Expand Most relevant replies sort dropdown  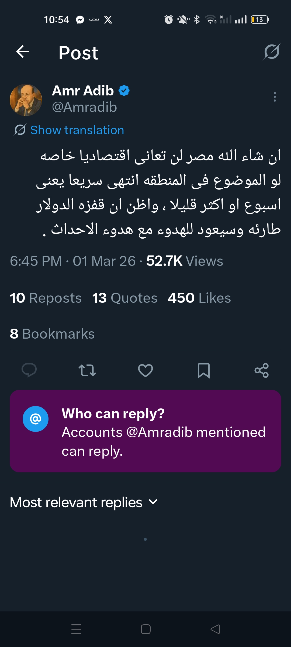tap(84, 503)
